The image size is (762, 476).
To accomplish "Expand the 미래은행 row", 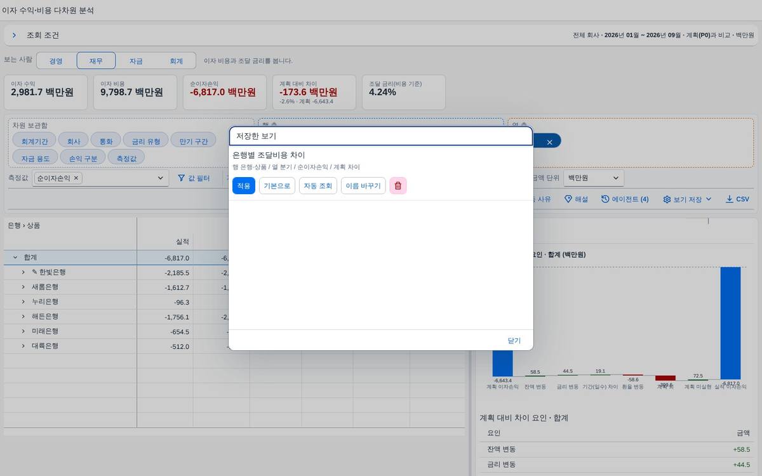I will tap(23, 331).
